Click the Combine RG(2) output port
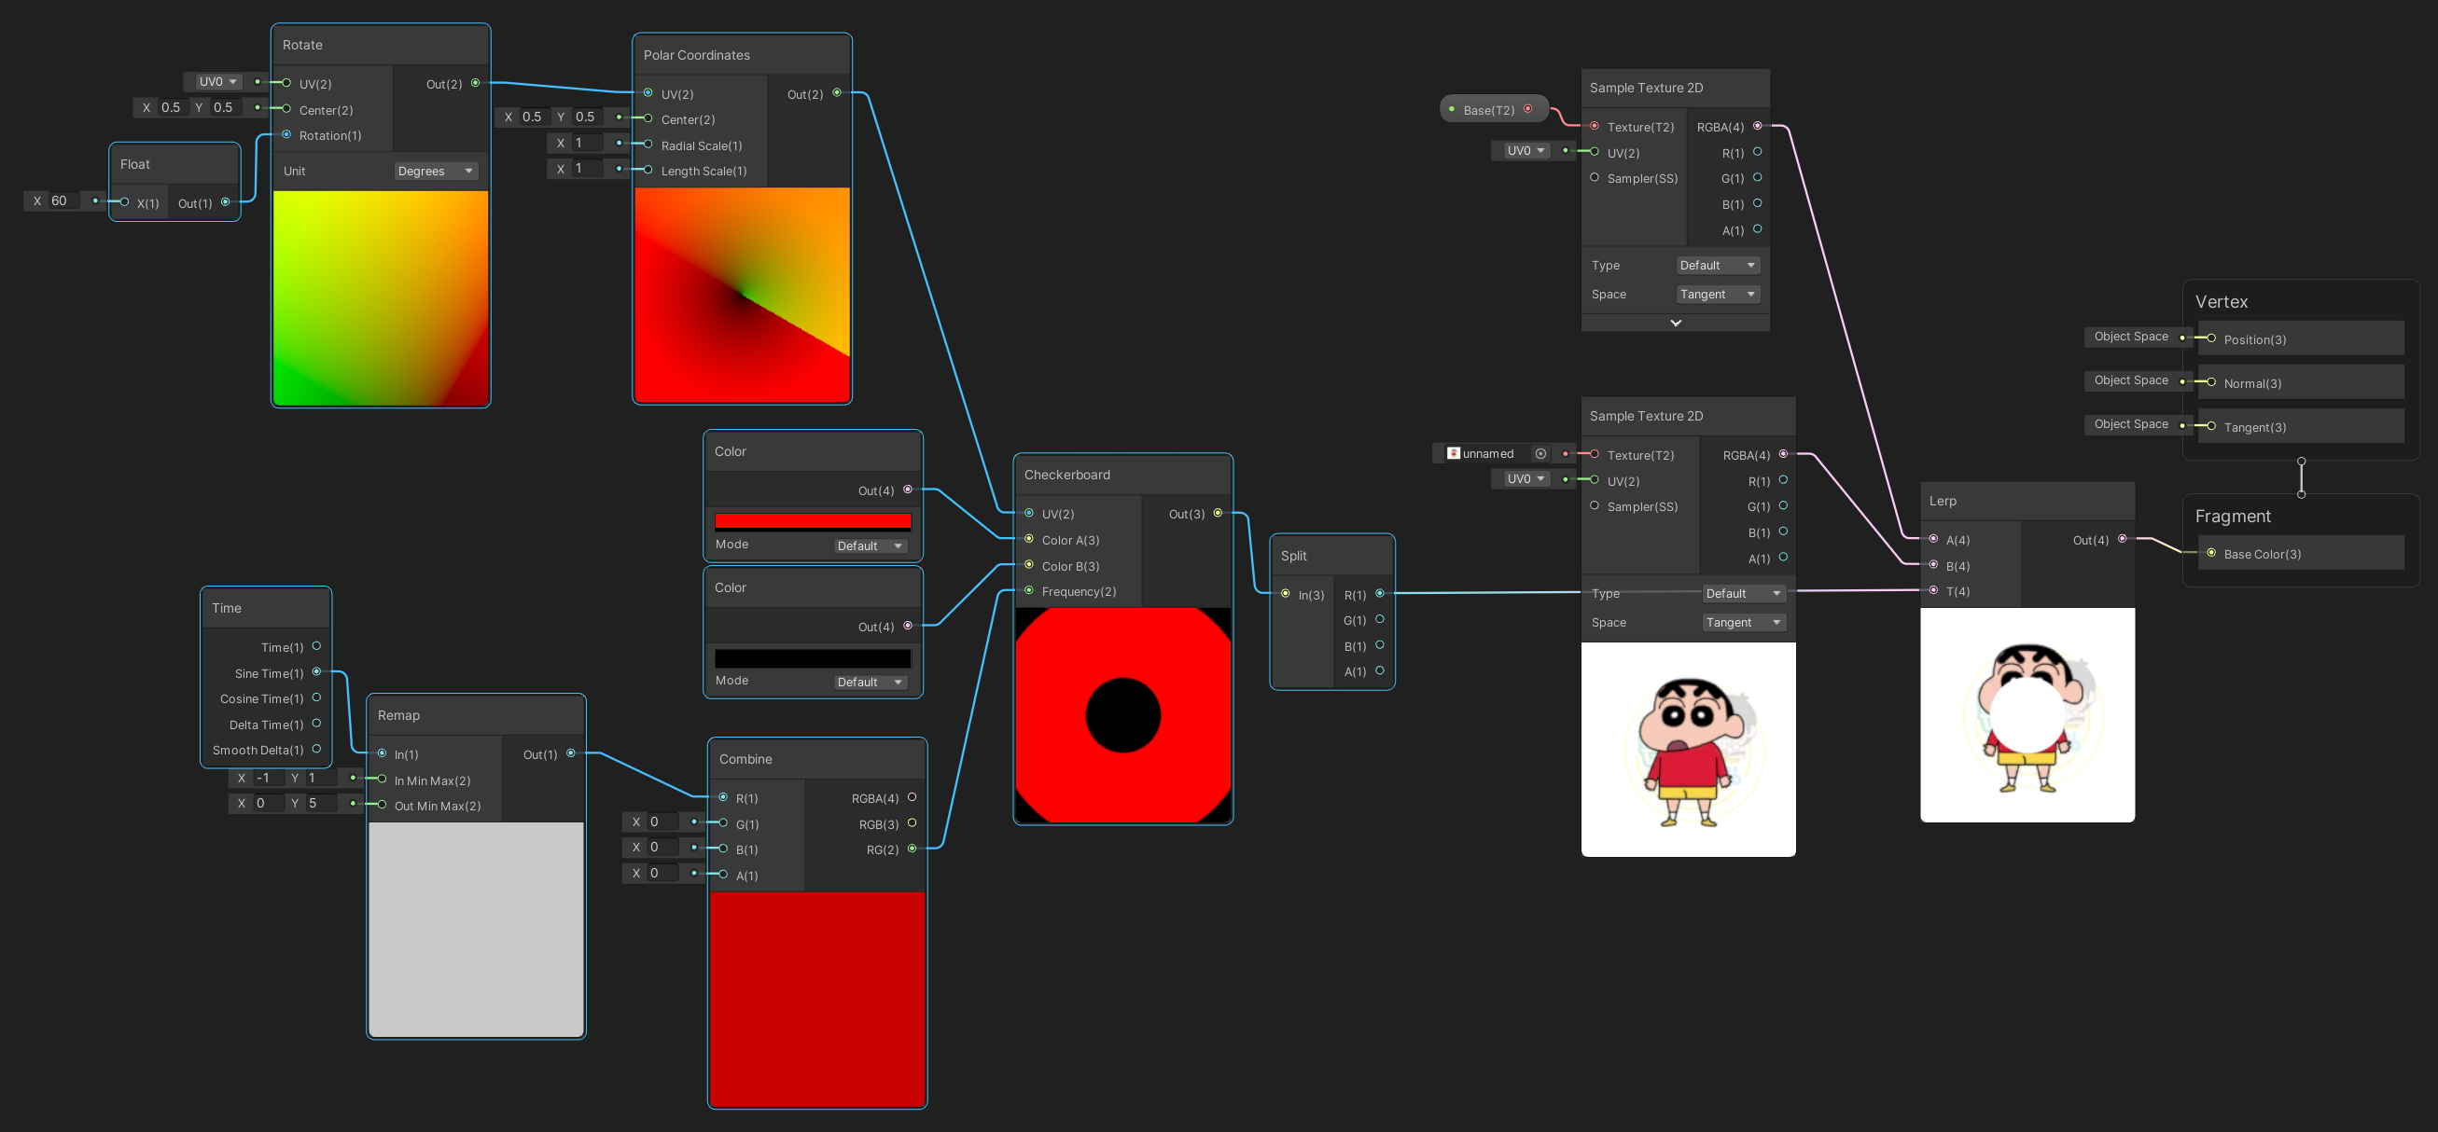The width and height of the screenshot is (2438, 1132). (x=913, y=849)
